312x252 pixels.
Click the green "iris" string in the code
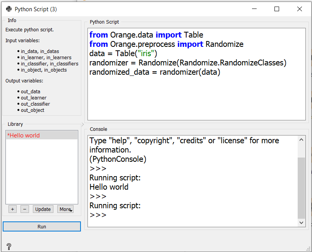[145, 53]
